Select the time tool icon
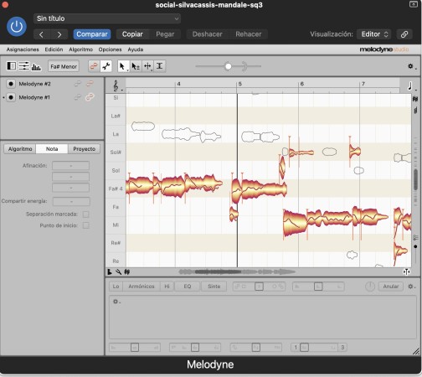 coord(147,66)
